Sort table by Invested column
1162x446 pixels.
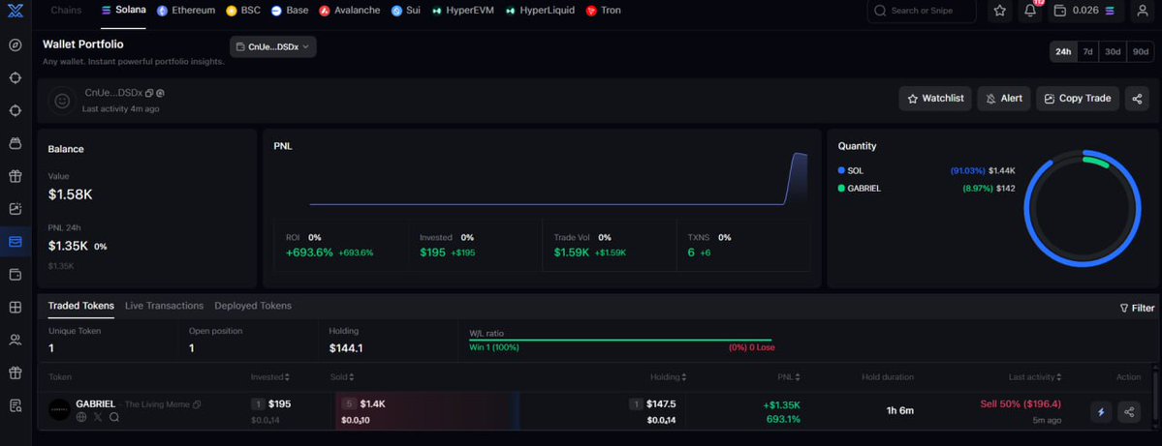point(269,377)
